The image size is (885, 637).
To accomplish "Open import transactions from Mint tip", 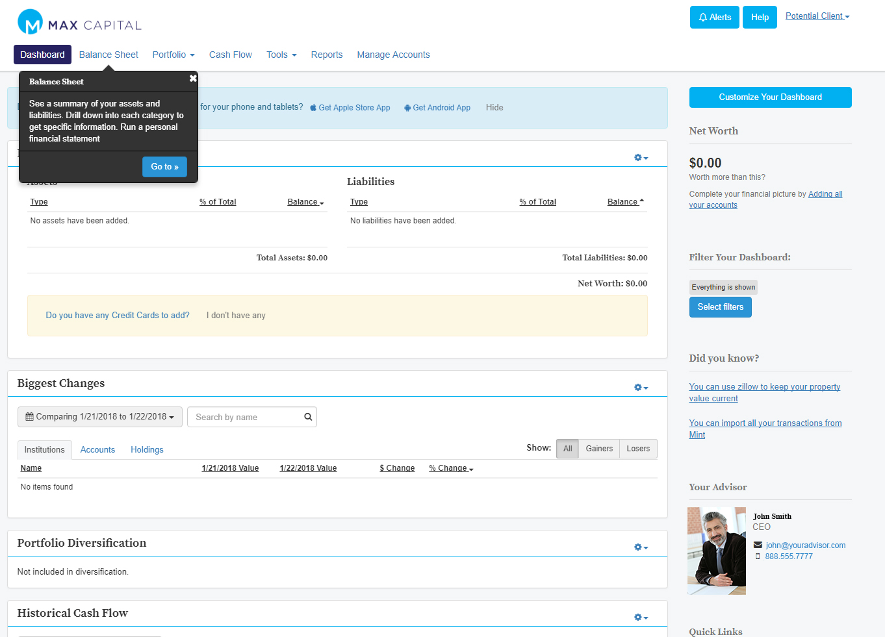I will pyautogui.click(x=765, y=429).
